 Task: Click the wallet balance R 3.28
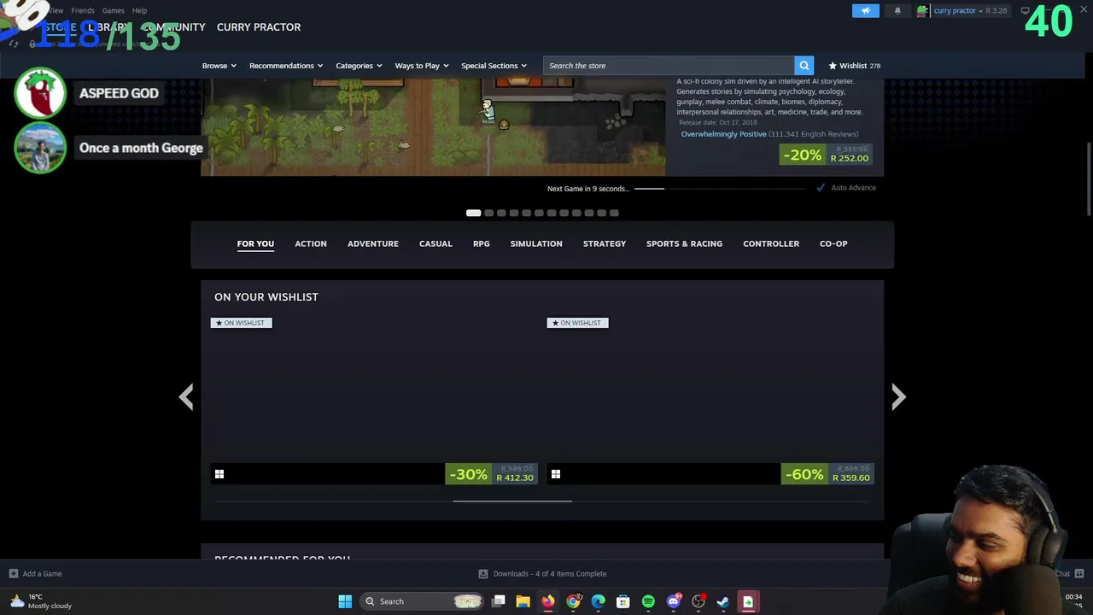(x=997, y=10)
